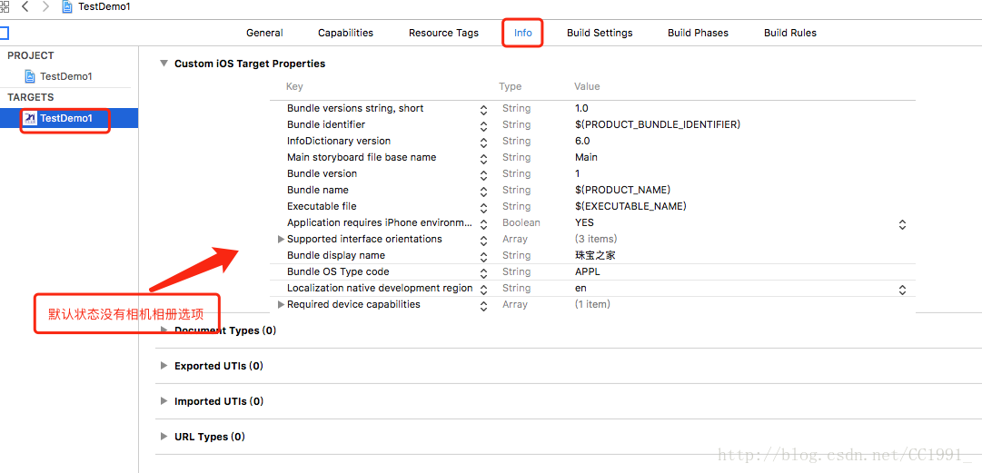Open the related items grid icon
Image resolution: width=982 pixels, height=473 pixels.
4,7
